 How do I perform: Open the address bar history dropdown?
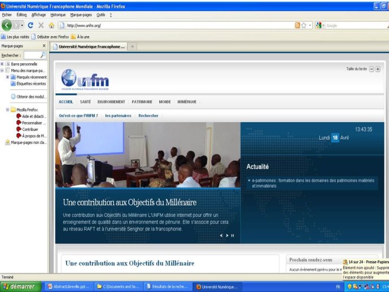tap(310, 25)
